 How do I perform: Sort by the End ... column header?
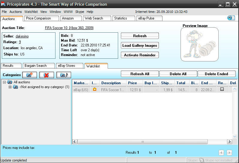click(x=208, y=83)
